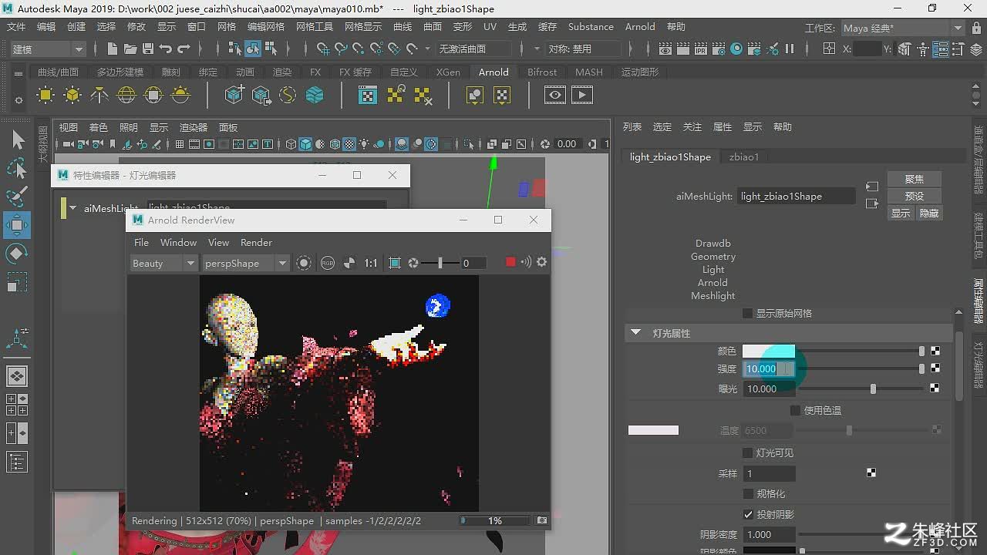The height and width of the screenshot is (555, 987).
Task: Click the aiMeshLight name field
Action: coord(796,196)
